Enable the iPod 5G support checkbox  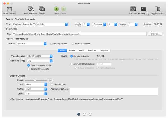(x=73, y=44)
